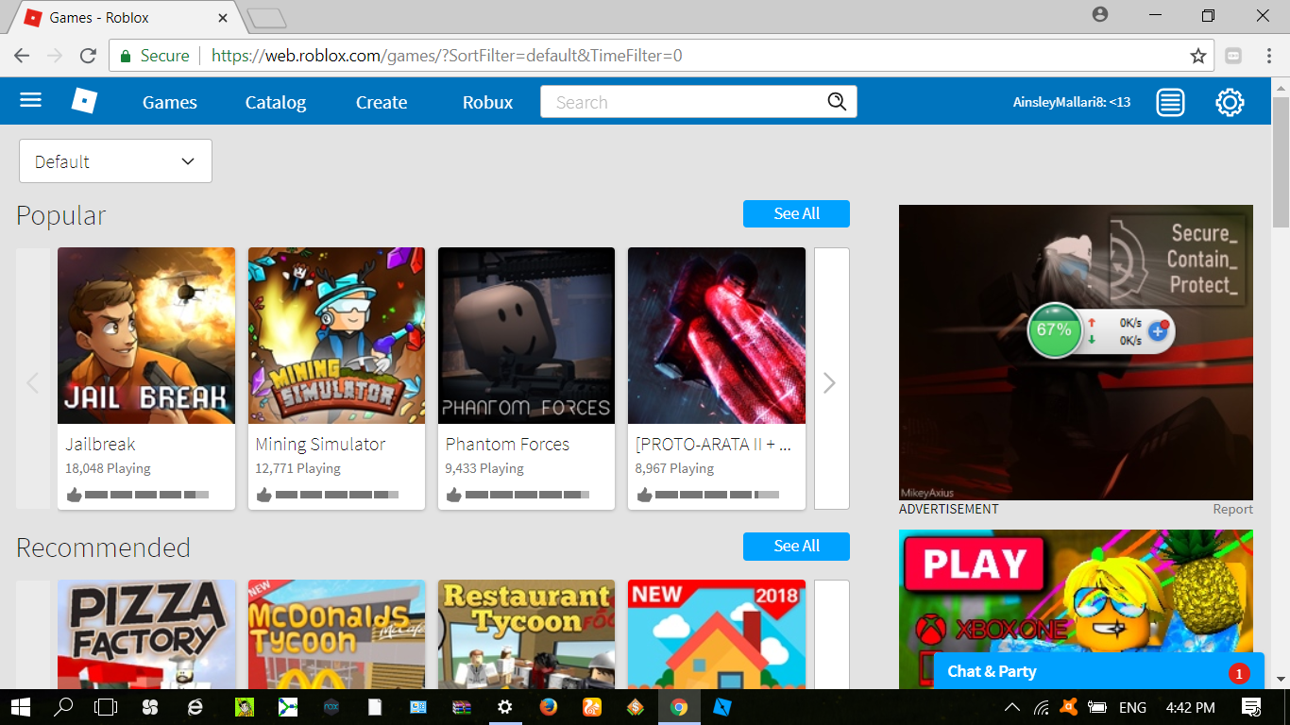
Task: Click the Mining Simulator rating bar
Action: pos(336,495)
